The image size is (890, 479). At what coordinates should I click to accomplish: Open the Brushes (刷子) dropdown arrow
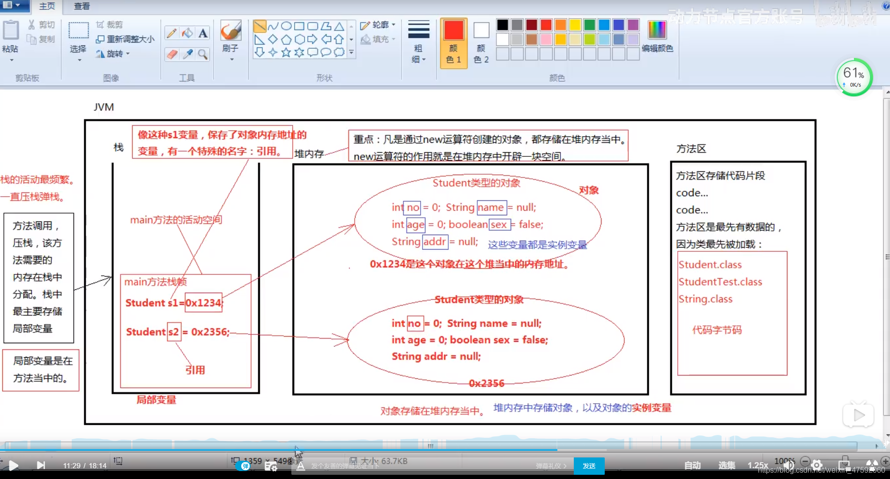pyautogui.click(x=231, y=60)
